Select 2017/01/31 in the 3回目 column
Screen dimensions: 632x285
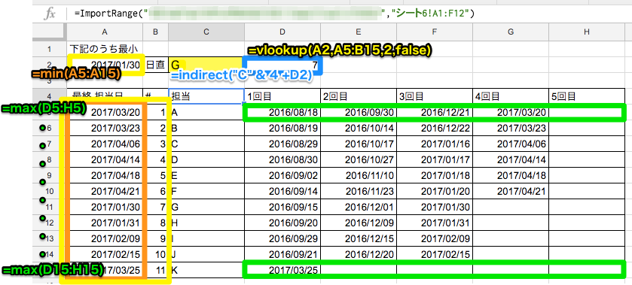pyautogui.click(x=434, y=223)
